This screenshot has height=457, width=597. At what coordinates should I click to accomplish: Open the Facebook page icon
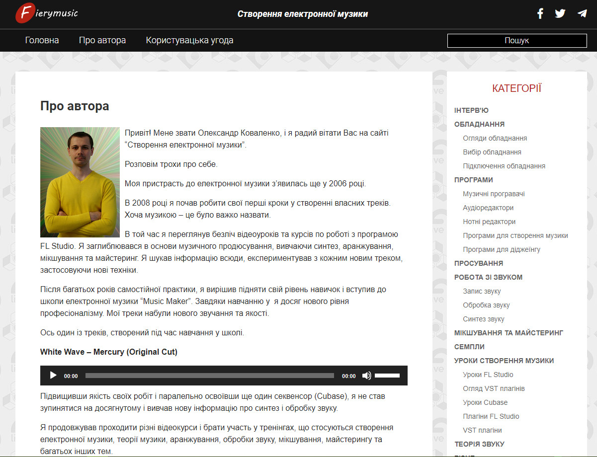point(540,14)
